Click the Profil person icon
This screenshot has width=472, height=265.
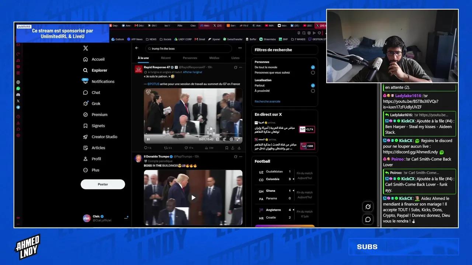pyautogui.click(x=86, y=159)
